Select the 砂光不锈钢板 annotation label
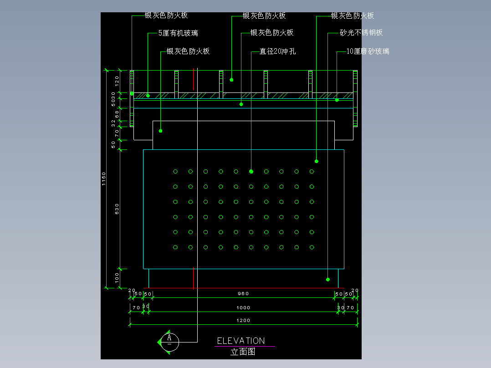Screen dimensions: 491x368 (361, 33)
